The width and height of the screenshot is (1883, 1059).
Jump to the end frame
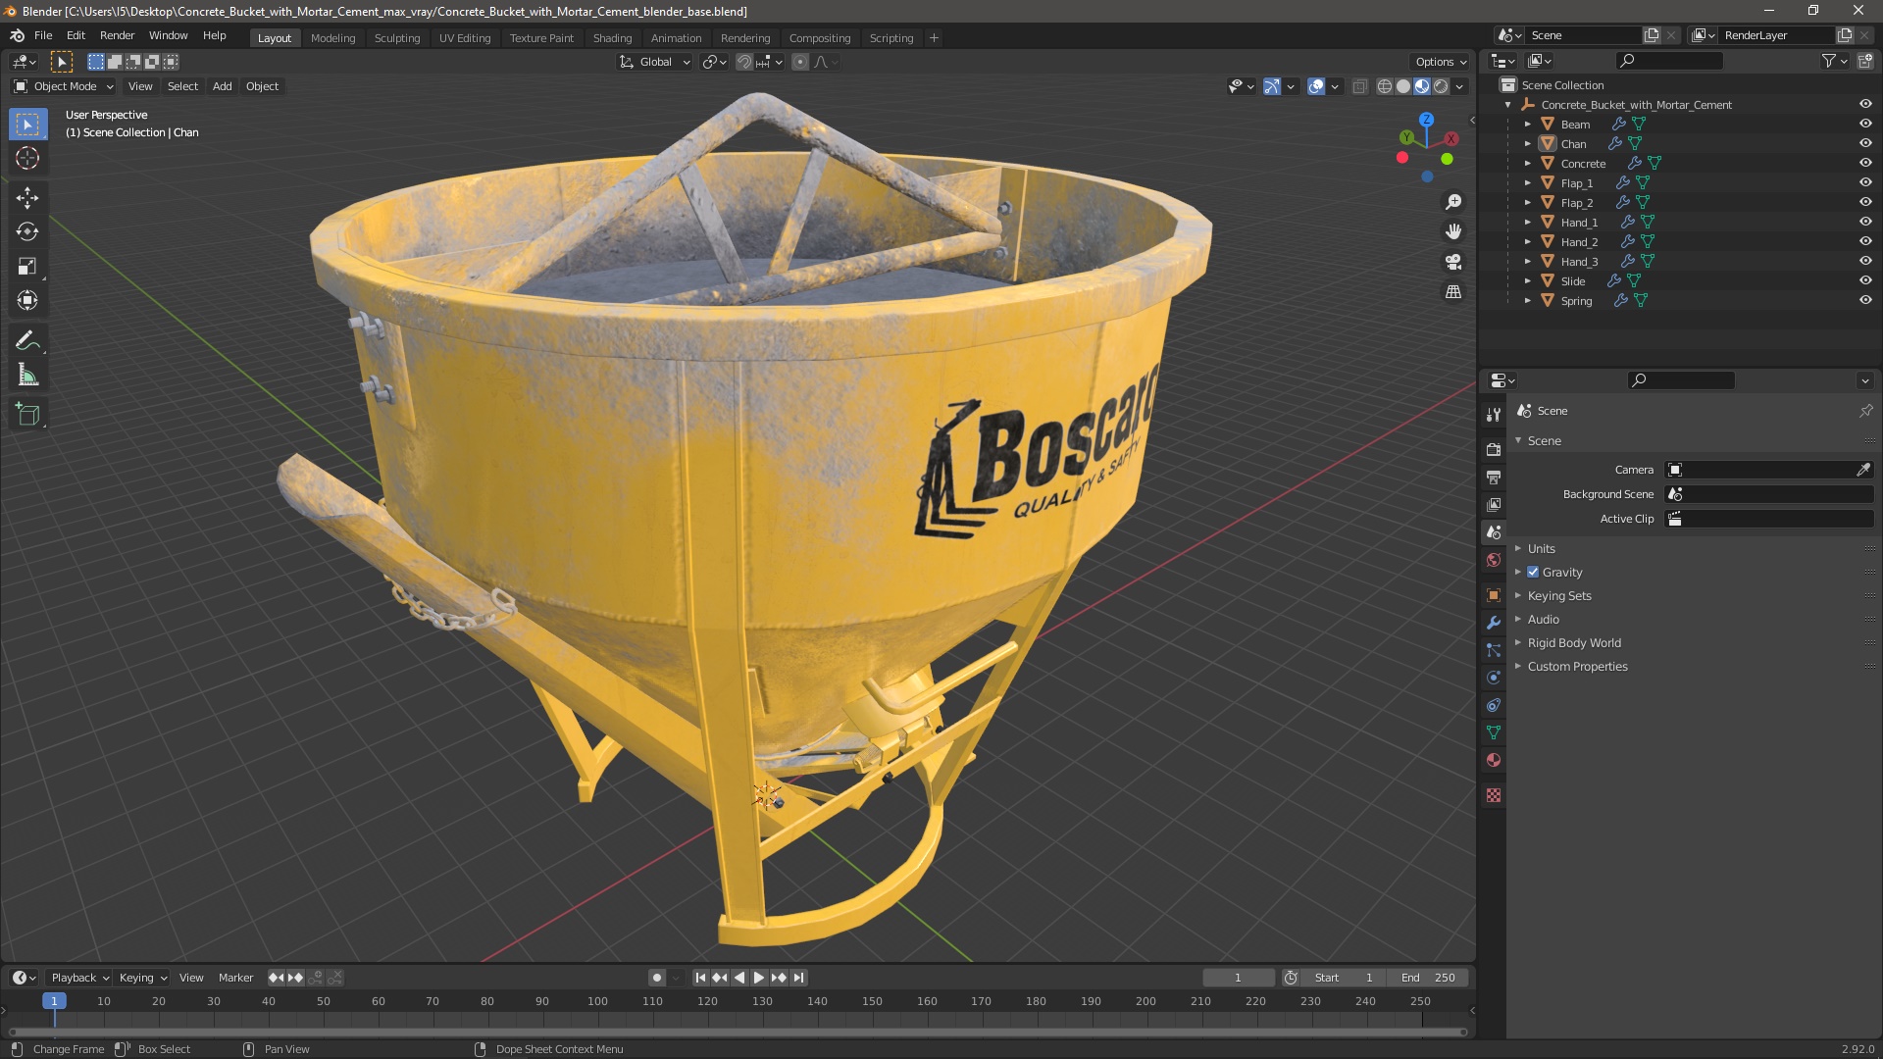tap(798, 978)
